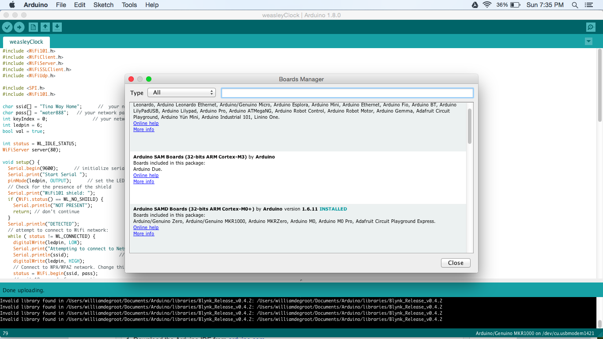This screenshot has width=603, height=339.
Task: Open a sketch using the Open icon
Action: [x=45, y=27]
